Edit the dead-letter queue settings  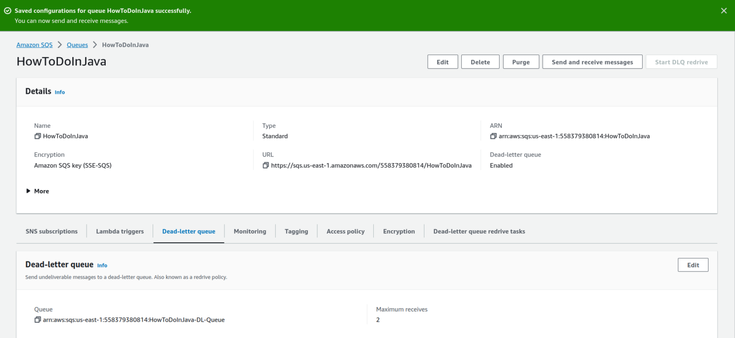pos(692,264)
